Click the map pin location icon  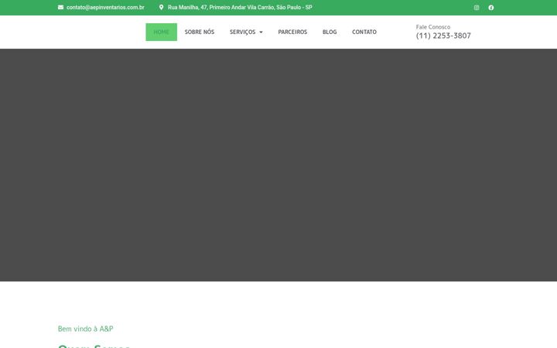[x=161, y=7]
